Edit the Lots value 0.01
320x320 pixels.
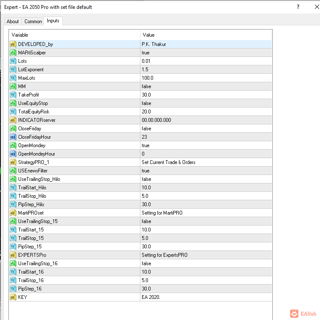[x=206, y=61]
